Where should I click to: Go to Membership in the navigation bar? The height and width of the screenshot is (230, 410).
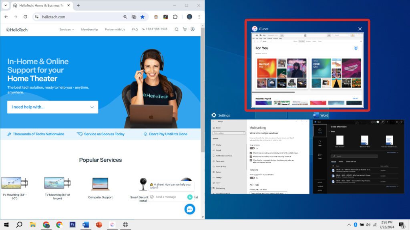(x=89, y=29)
